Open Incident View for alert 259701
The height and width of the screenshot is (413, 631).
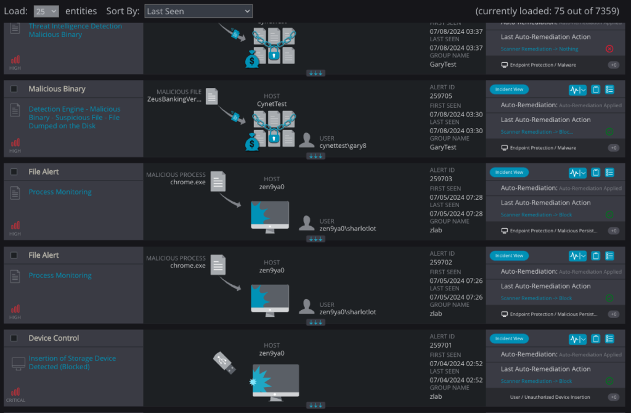[x=509, y=338]
